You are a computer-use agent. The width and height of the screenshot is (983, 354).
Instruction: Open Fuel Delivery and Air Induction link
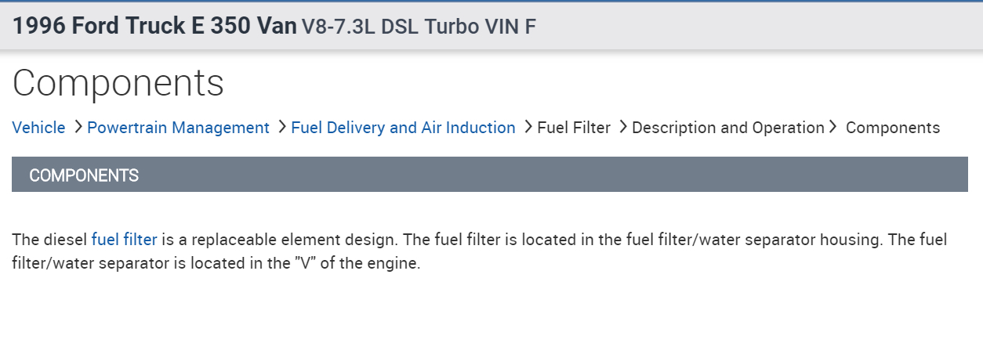403,128
